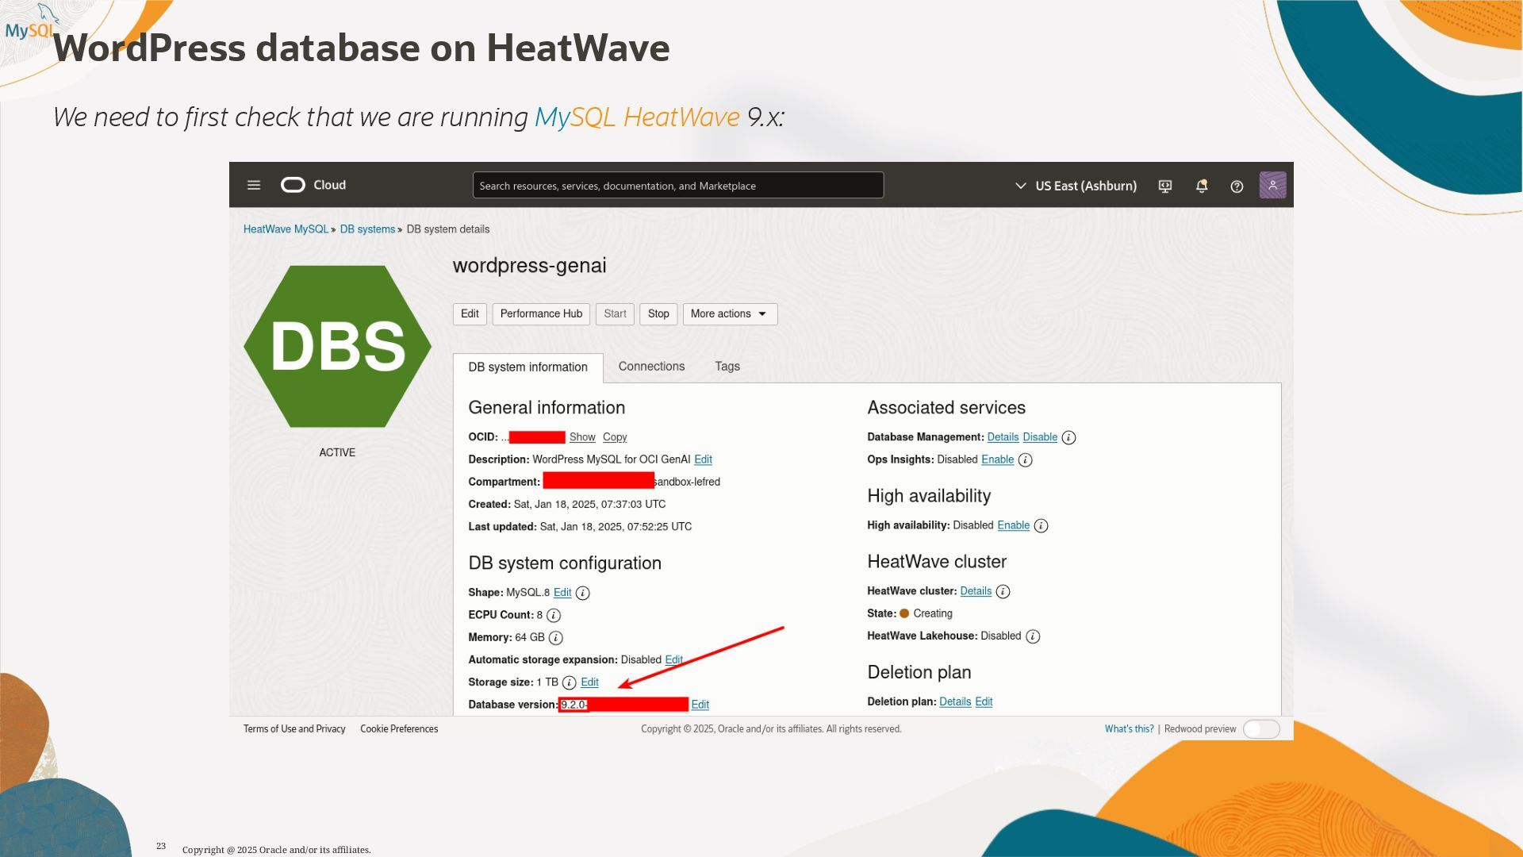1523x857 pixels.
Task: Open the hamburger navigation menu
Action: click(x=254, y=185)
